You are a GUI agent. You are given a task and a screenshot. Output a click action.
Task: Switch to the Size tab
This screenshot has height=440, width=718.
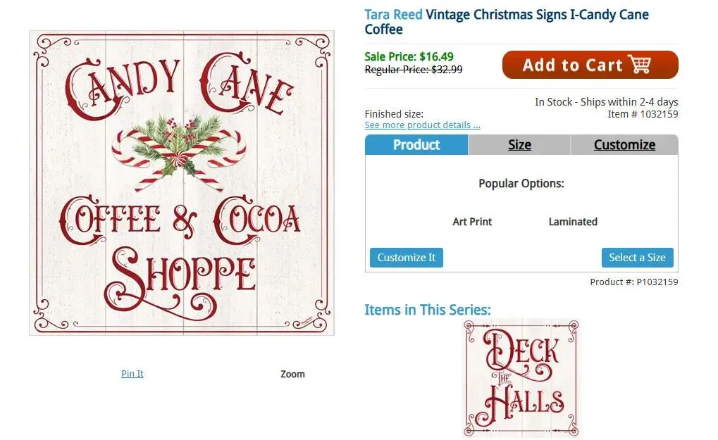(x=519, y=145)
